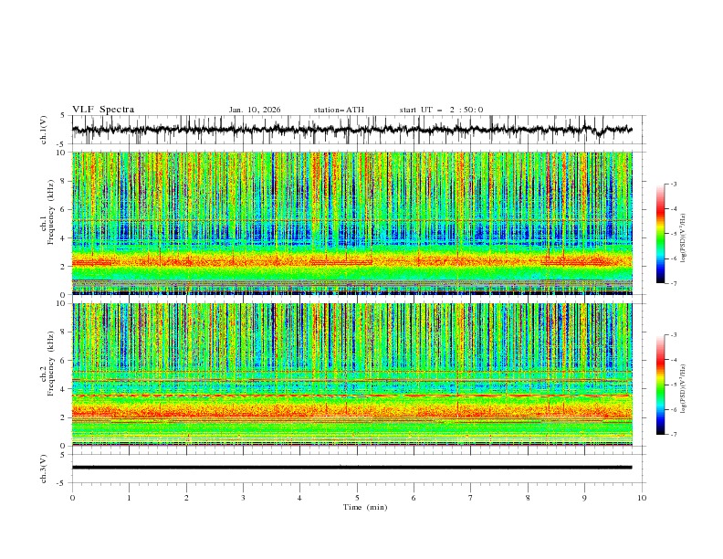This screenshot has height=559, width=723.
Task: Select the date text "Jan. 10, 2026"
Action: [255, 110]
